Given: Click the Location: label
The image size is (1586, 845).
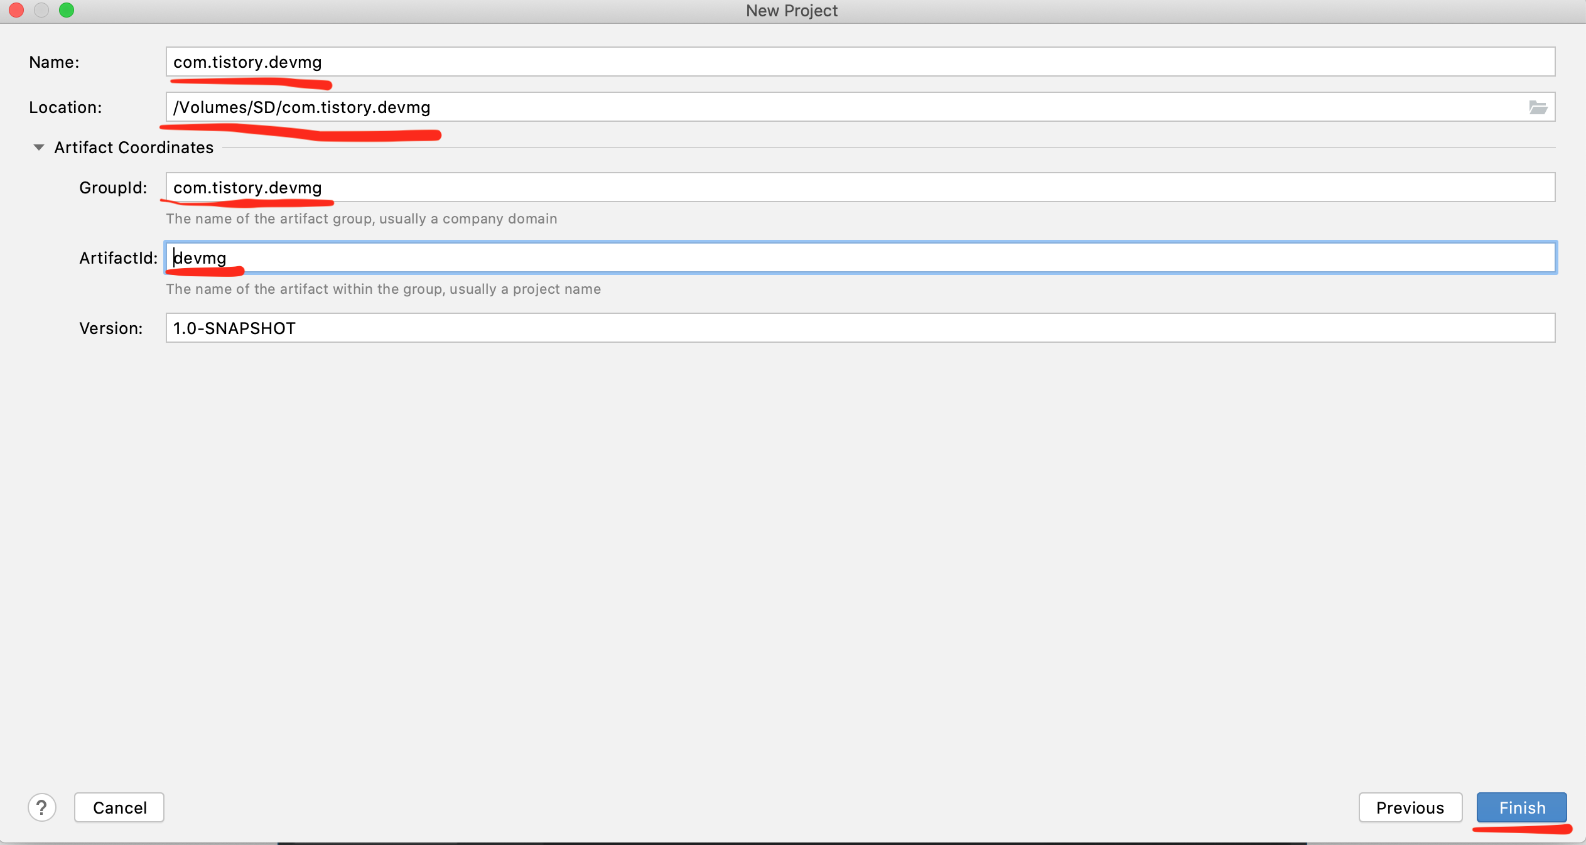Looking at the screenshot, I should pyautogui.click(x=65, y=107).
